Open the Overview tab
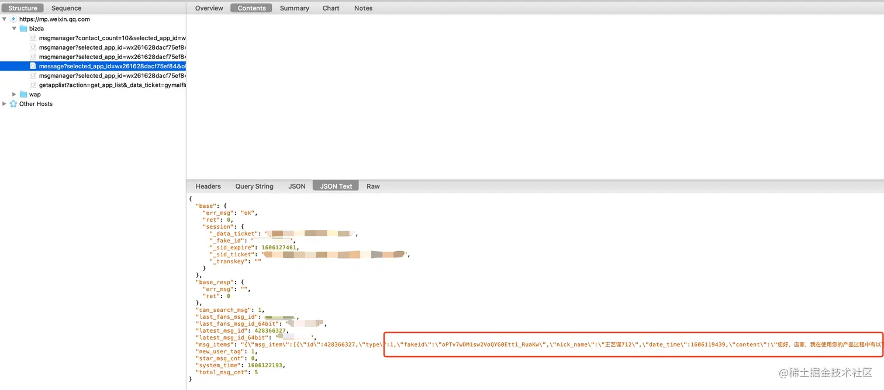 [209, 8]
